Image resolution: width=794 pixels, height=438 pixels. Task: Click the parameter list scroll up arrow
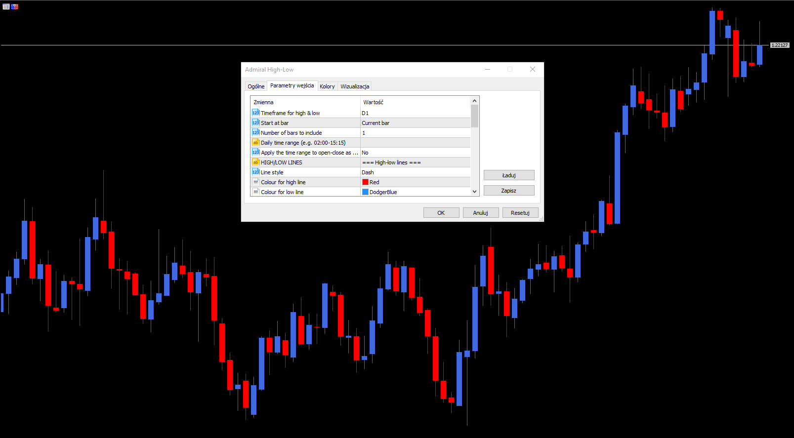[x=474, y=101]
